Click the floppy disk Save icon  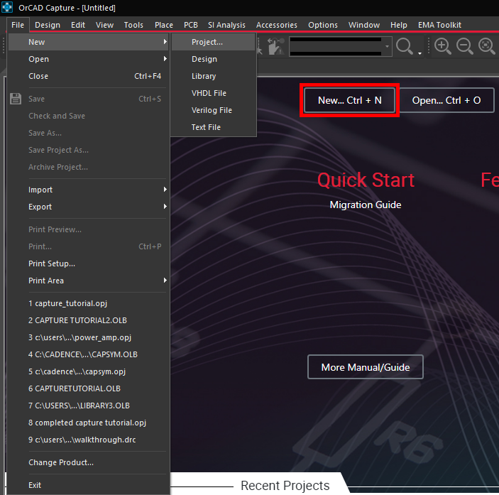click(x=16, y=99)
